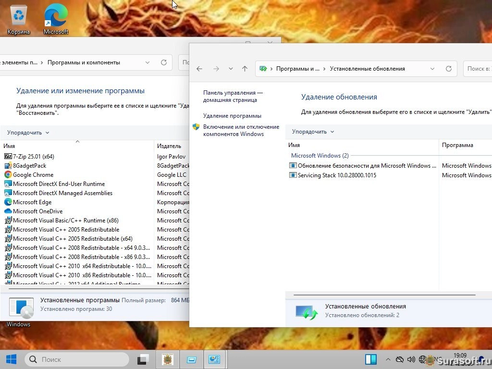This screenshot has height=369, width=492.
Task: Open Task View on the taskbar
Action: 143,359
